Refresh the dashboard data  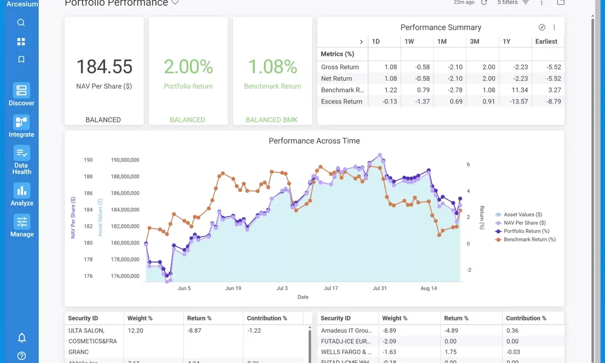click(x=484, y=3)
